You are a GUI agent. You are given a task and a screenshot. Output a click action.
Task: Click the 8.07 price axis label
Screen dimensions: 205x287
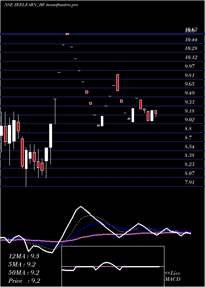tap(189, 173)
